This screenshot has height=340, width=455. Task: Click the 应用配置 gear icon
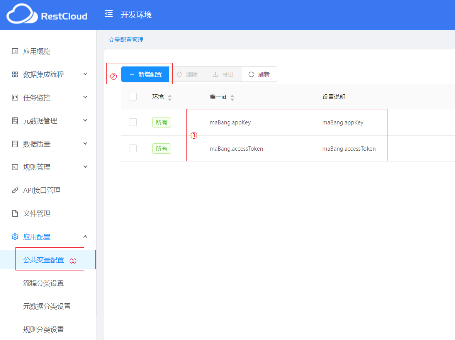(x=15, y=236)
